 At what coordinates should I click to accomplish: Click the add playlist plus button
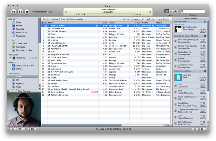pyautogui.click(x=12, y=129)
